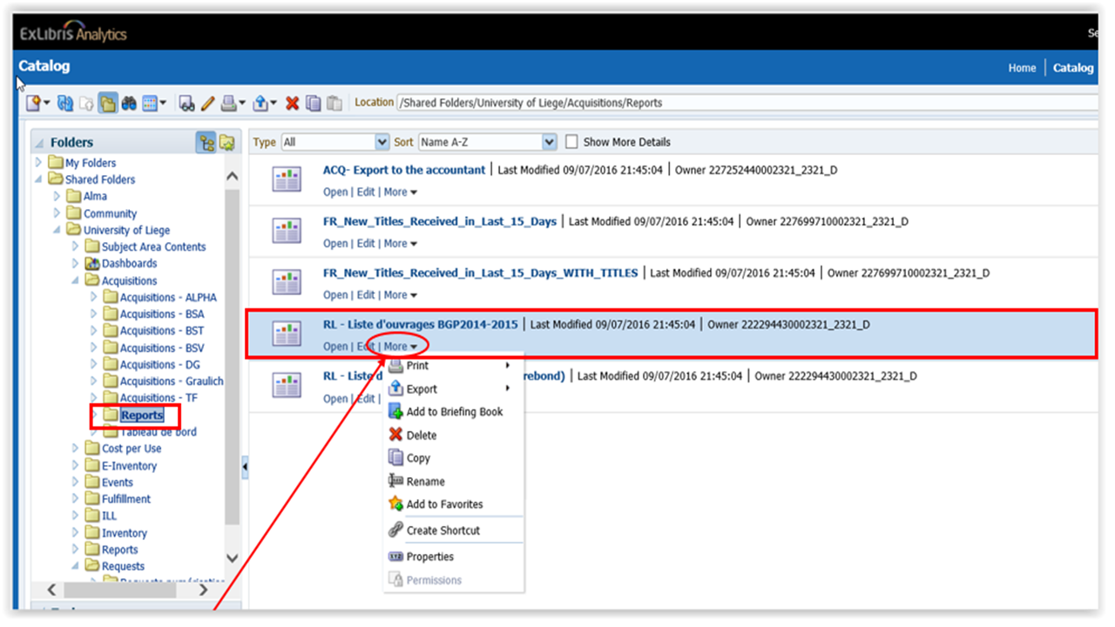Click More under ACQ- Export to the accountant

point(400,192)
